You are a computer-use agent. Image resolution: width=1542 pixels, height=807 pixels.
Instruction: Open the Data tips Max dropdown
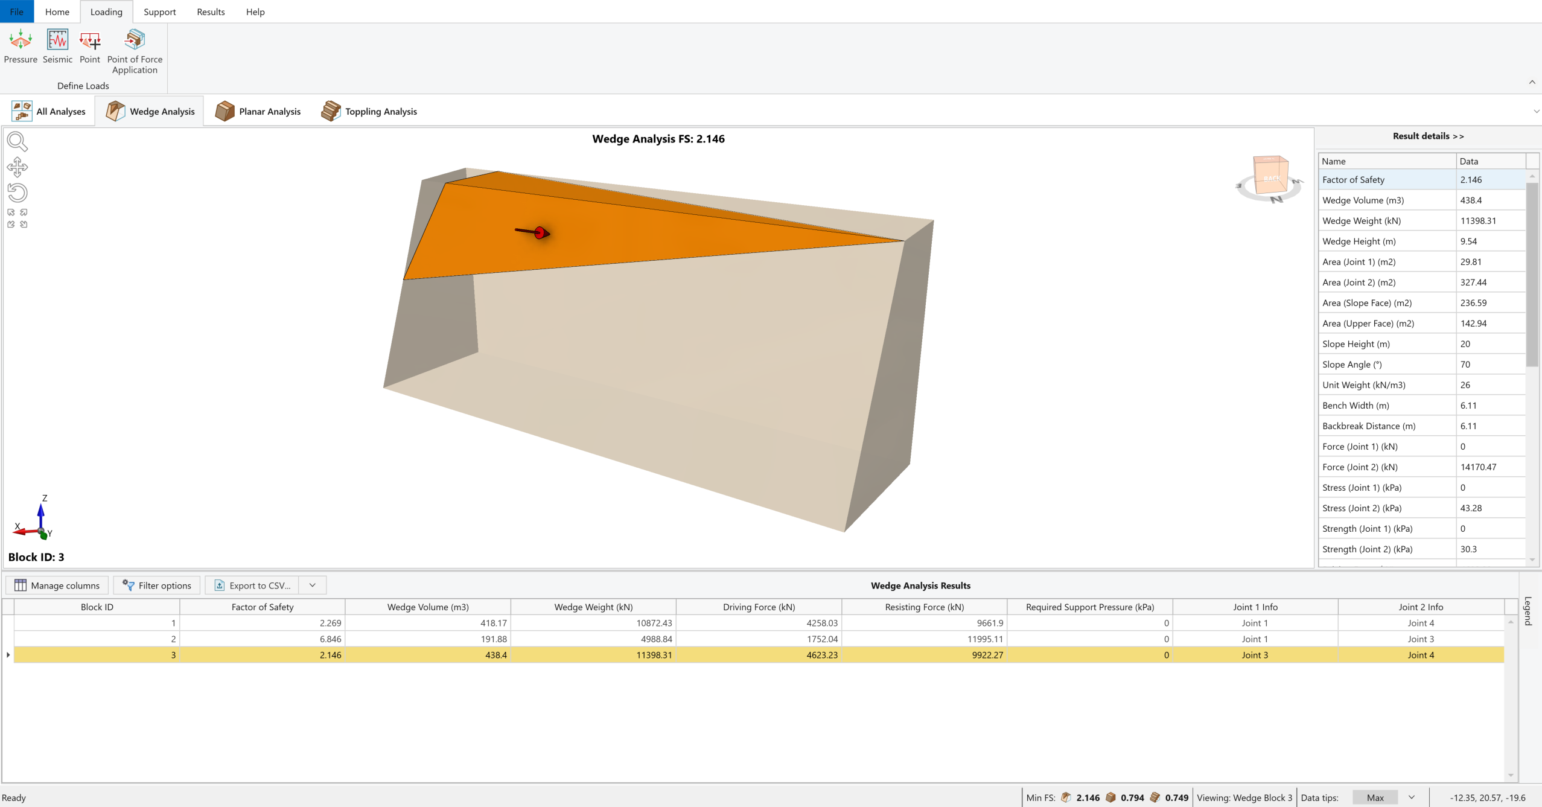pyautogui.click(x=1375, y=797)
